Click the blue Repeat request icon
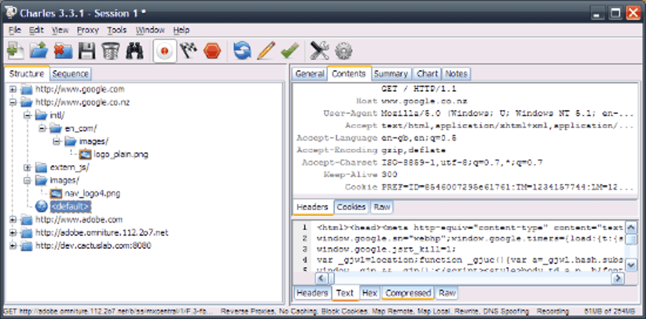646x319 pixels. tap(242, 51)
